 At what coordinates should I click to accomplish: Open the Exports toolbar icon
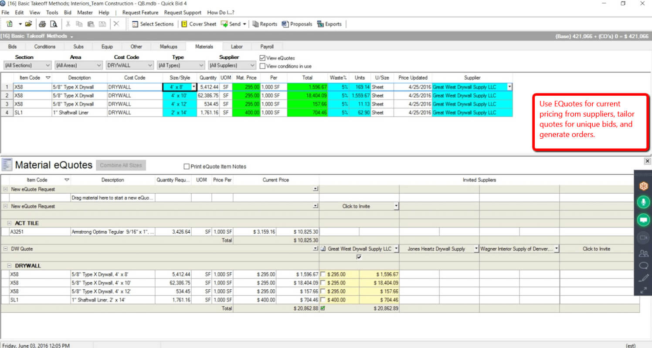[x=329, y=24]
